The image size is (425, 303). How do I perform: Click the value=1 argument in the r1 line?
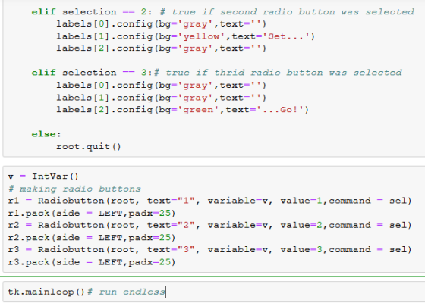pyautogui.click(x=301, y=201)
